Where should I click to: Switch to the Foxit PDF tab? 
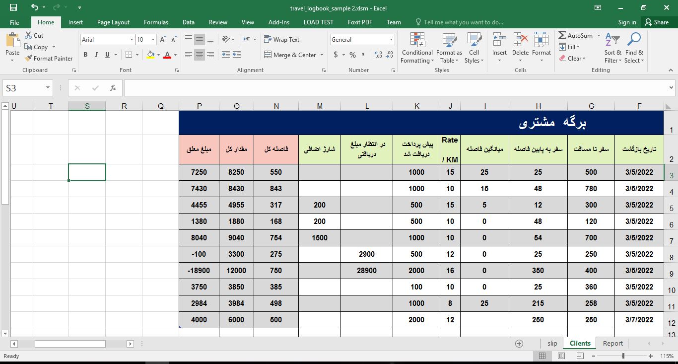point(360,22)
